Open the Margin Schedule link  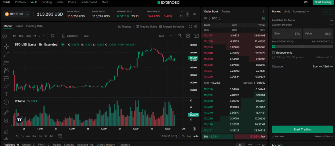(x=171, y=27)
